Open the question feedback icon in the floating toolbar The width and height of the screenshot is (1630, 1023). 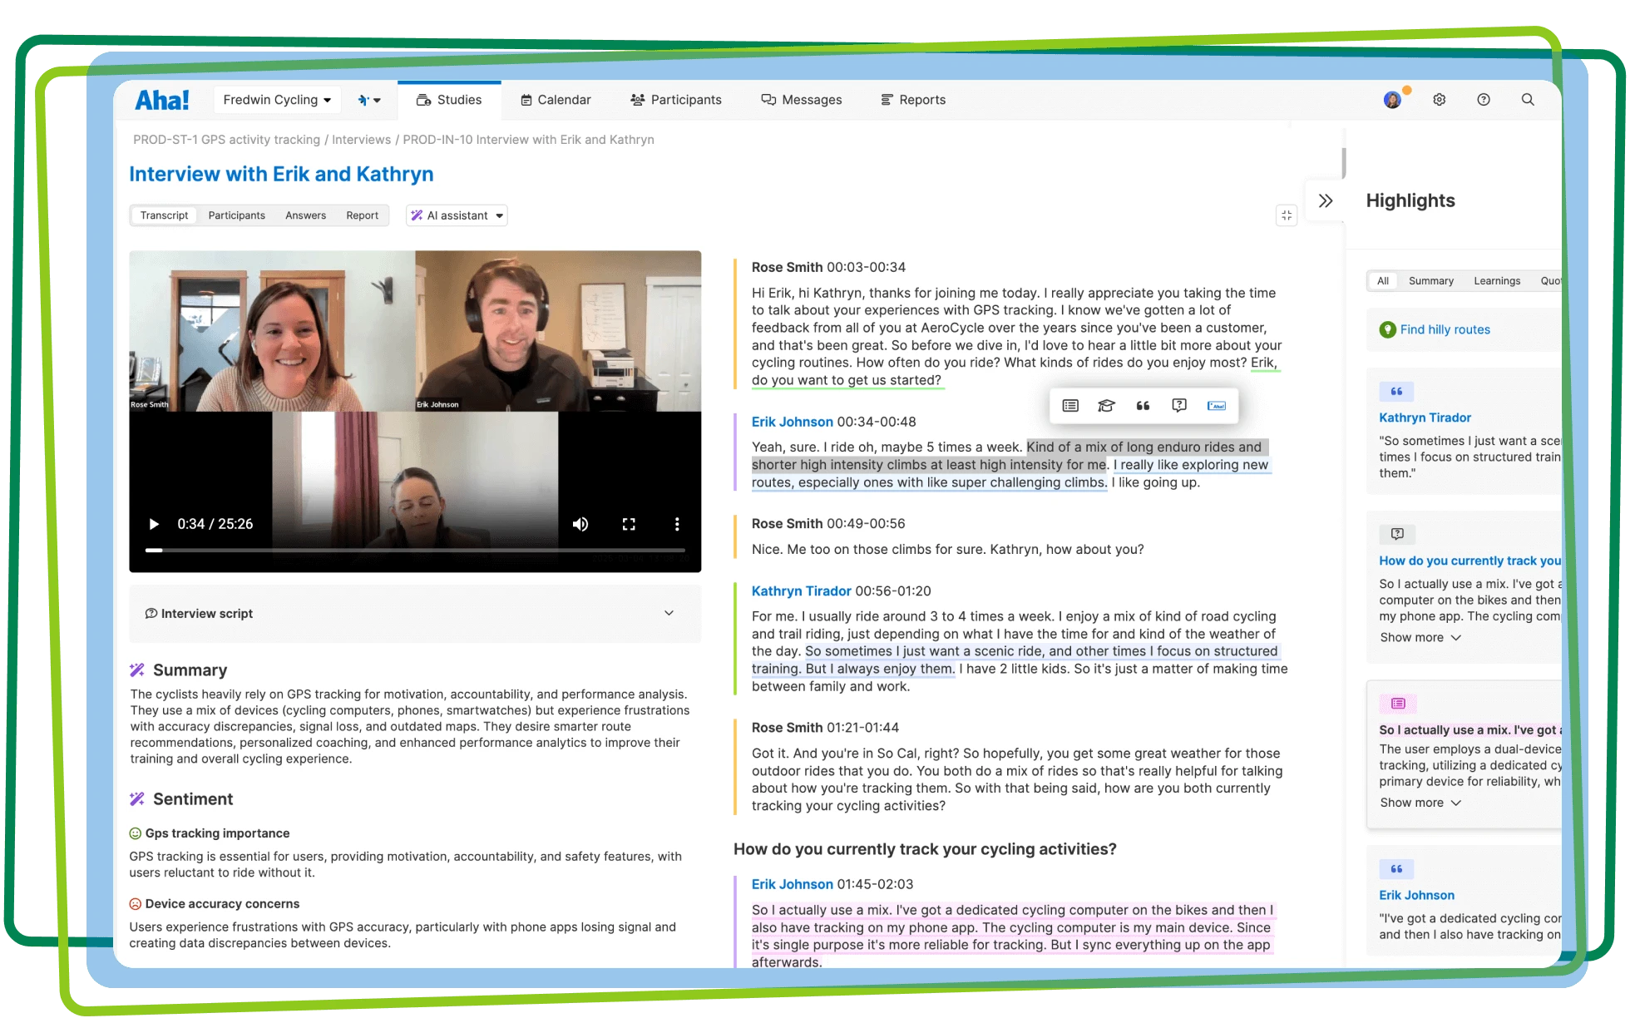1179,406
